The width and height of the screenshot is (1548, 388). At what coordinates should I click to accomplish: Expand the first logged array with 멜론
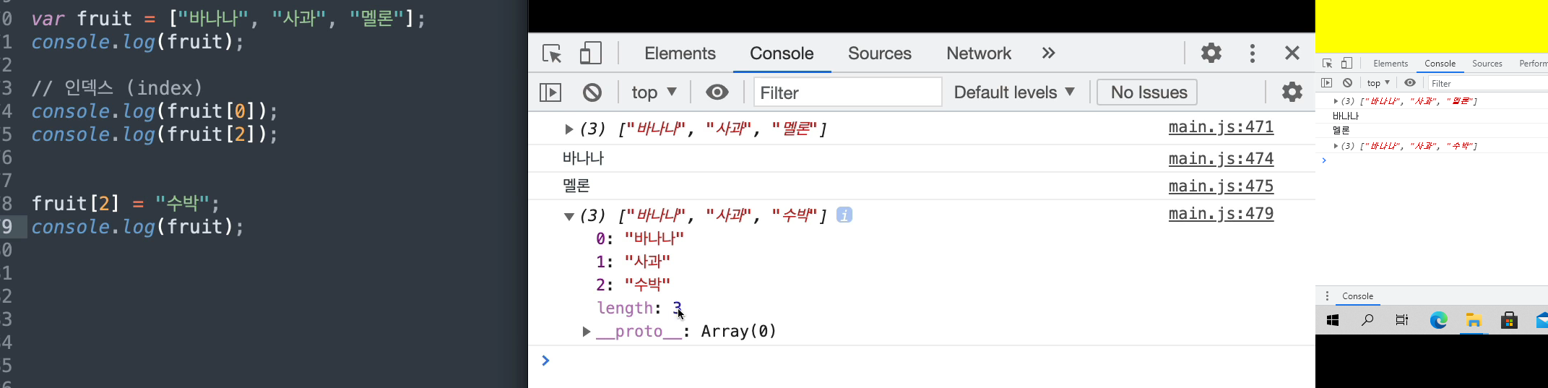(569, 129)
